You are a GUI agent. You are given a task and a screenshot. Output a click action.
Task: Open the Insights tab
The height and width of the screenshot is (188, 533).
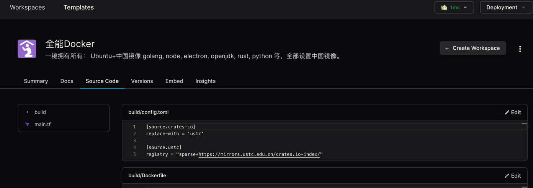point(205,81)
